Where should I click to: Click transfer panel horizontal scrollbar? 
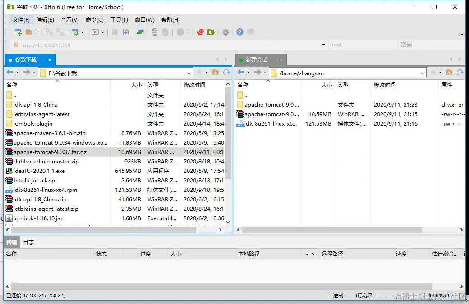point(222,286)
